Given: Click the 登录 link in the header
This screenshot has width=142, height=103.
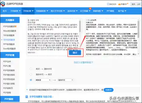Looking at the screenshot, I should click(133, 4).
